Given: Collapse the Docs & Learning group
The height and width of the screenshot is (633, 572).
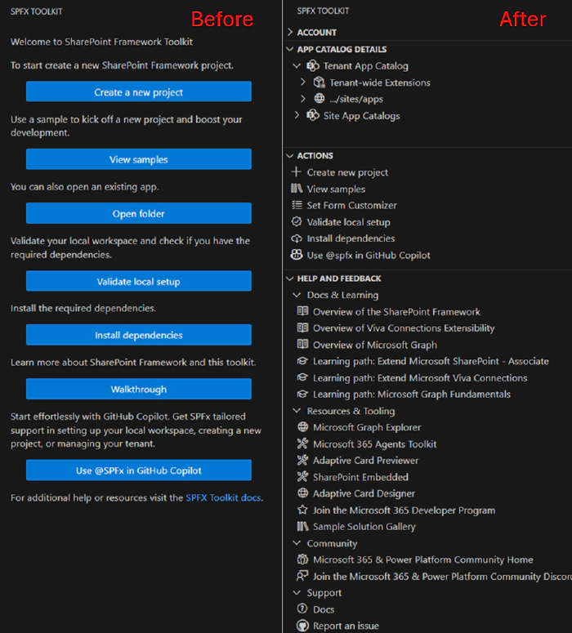Looking at the screenshot, I should click(297, 295).
